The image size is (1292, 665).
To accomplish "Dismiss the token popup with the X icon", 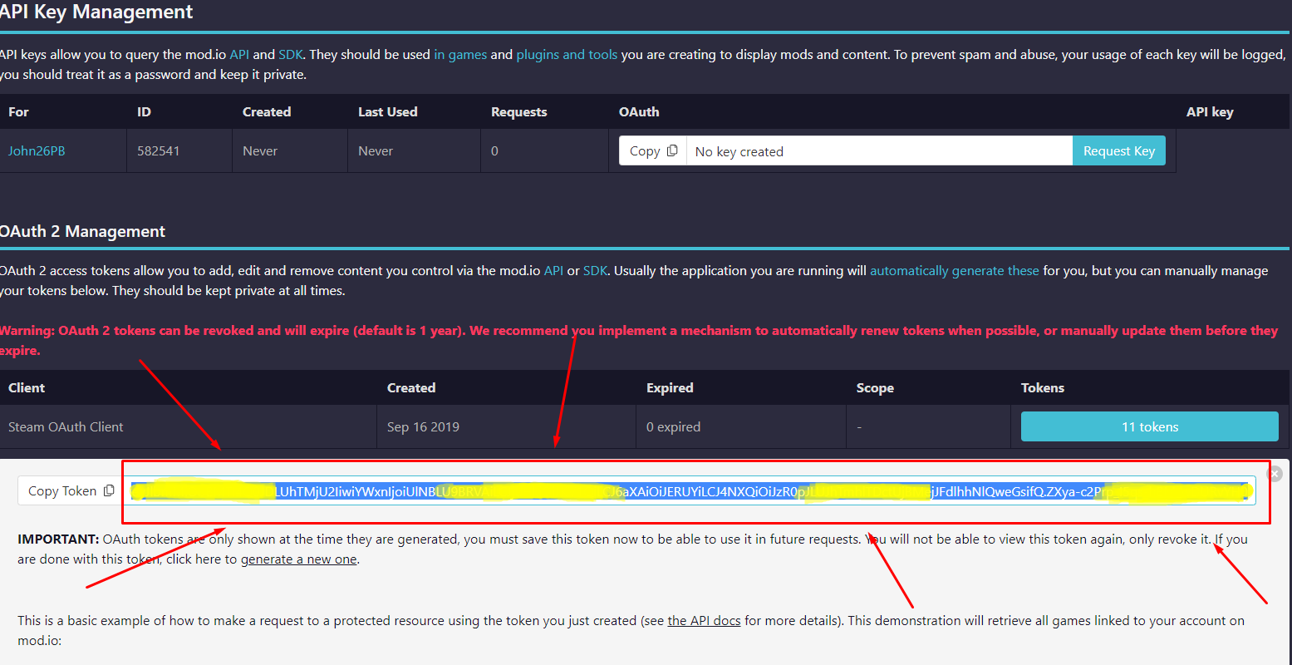I will (x=1274, y=473).
